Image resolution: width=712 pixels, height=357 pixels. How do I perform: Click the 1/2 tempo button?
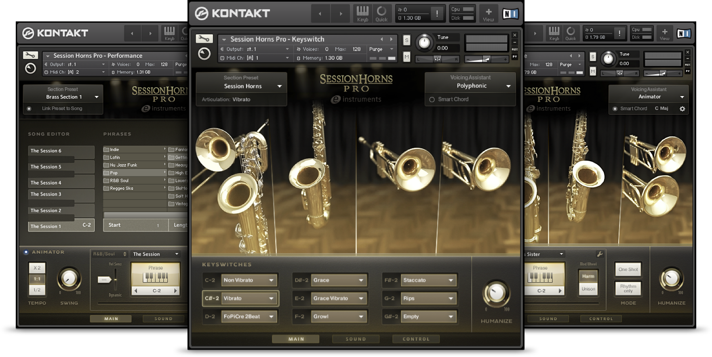(x=37, y=290)
